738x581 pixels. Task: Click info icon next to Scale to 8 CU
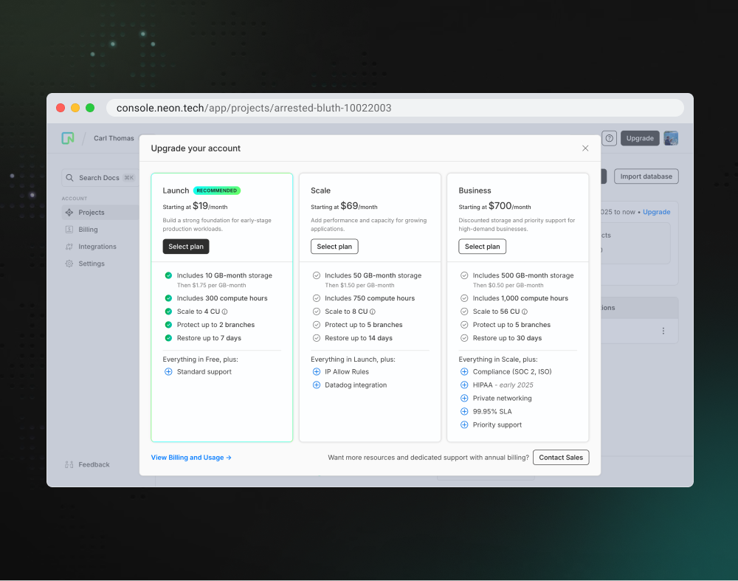click(373, 312)
